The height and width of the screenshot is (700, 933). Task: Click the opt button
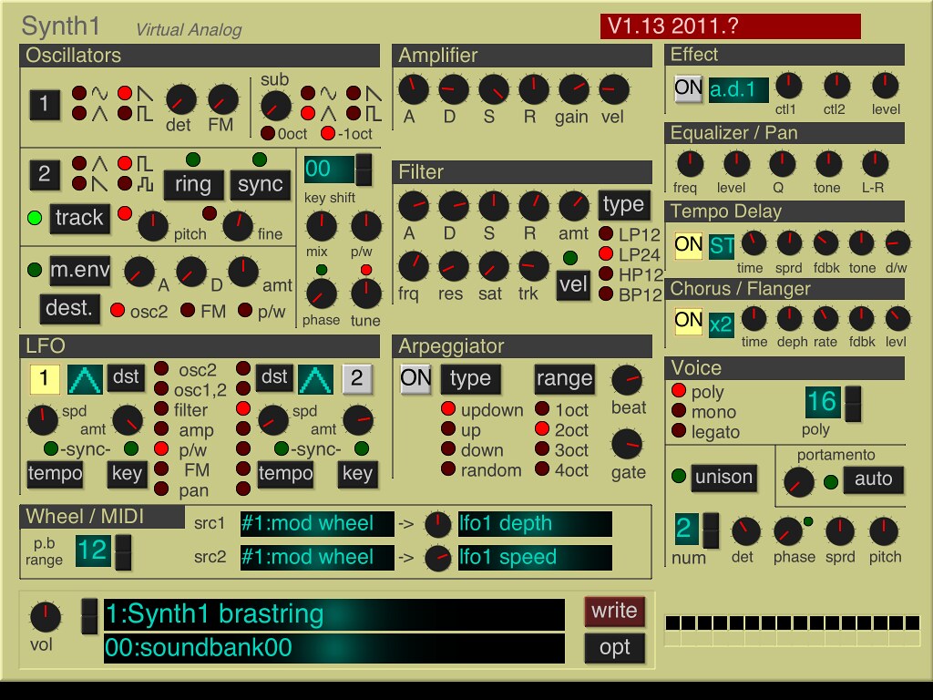pyautogui.click(x=615, y=648)
